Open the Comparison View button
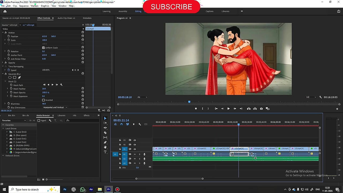Viewport: 343px width, 193px height. pos(267,109)
